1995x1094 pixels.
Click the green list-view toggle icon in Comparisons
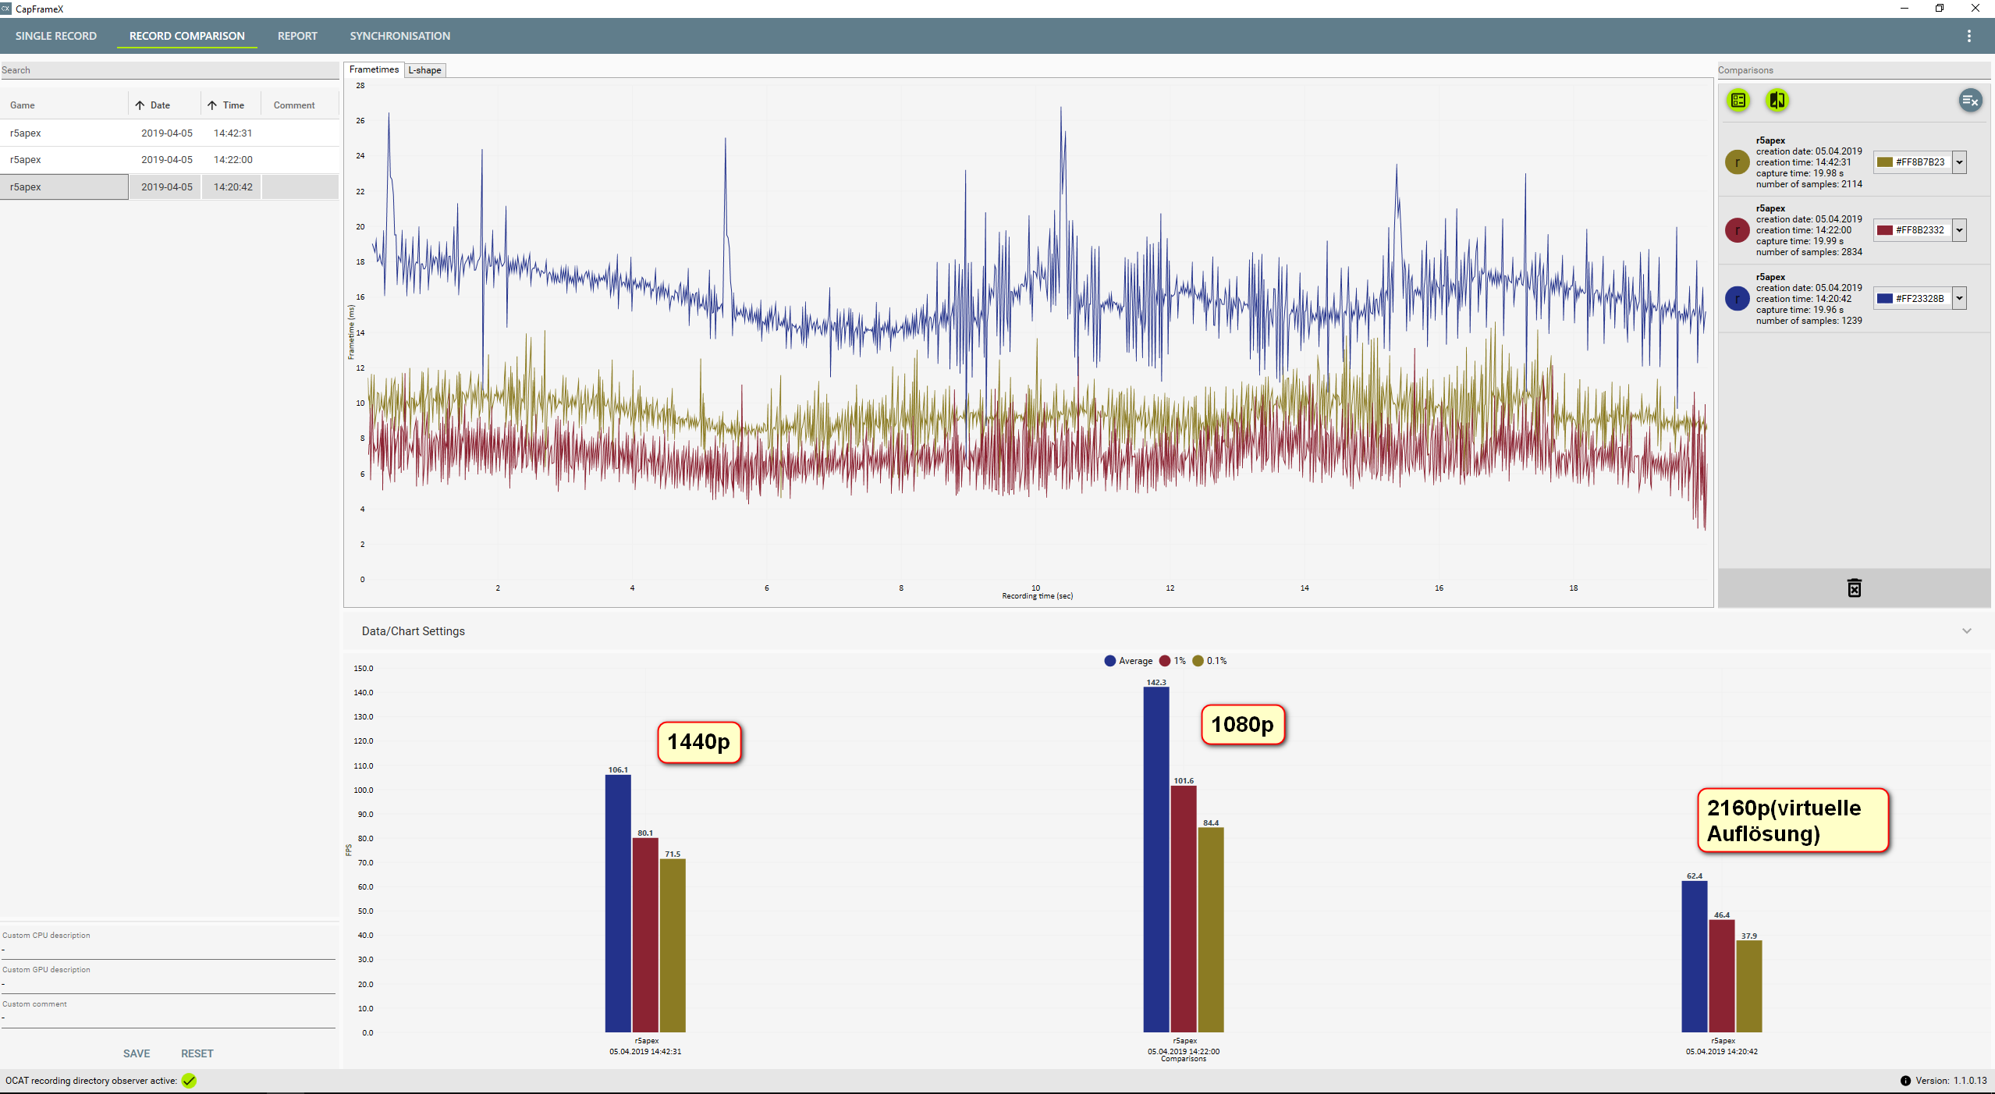pos(1738,101)
